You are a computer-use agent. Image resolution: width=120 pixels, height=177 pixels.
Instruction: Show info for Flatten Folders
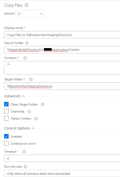(x=36, y=119)
